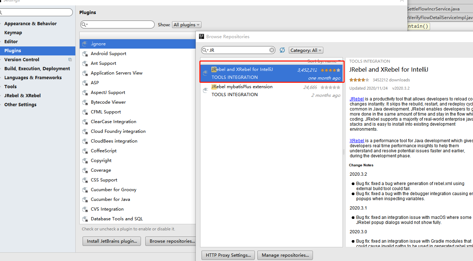The height and width of the screenshot is (261, 473).
Task: Click HTTP Proxy Settings... button
Action: tap(228, 255)
